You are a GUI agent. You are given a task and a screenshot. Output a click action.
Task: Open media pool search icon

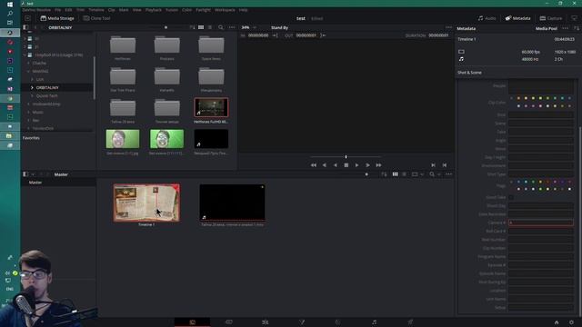click(x=432, y=174)
